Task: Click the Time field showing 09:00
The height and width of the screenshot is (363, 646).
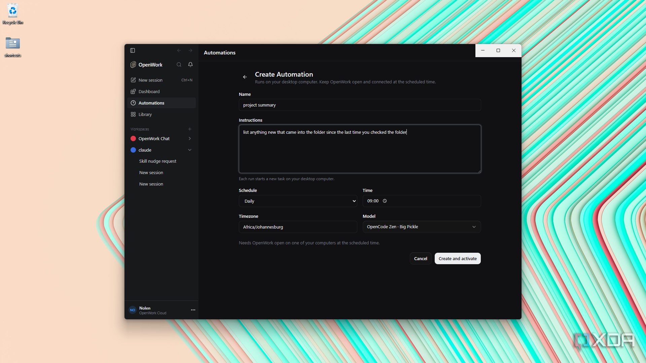Action: pos(422,201)
